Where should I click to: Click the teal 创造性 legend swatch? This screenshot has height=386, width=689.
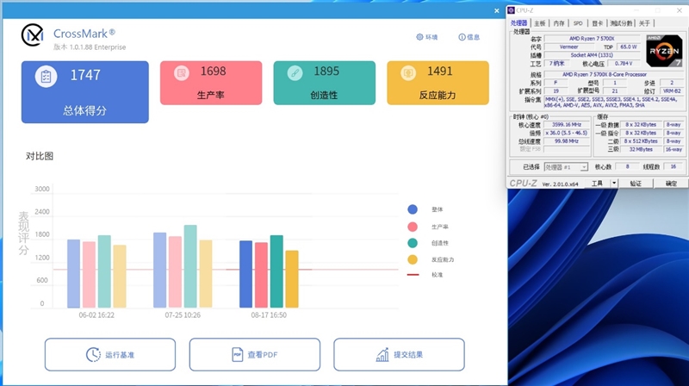coord(413,243)
